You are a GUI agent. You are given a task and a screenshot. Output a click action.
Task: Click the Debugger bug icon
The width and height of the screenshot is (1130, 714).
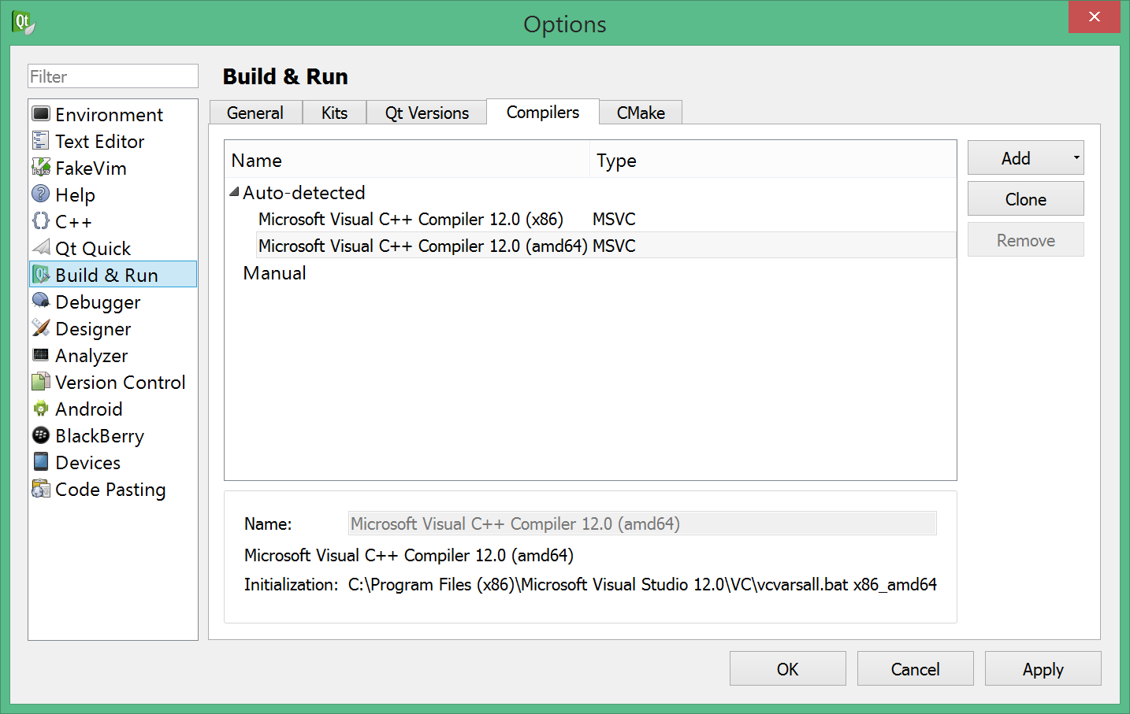[x=41, y=301]
